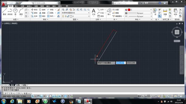This screenshot has width=186, height=104.
Task: Switch to the Output (输出) ribbon tab
Action: pos(48,6)
